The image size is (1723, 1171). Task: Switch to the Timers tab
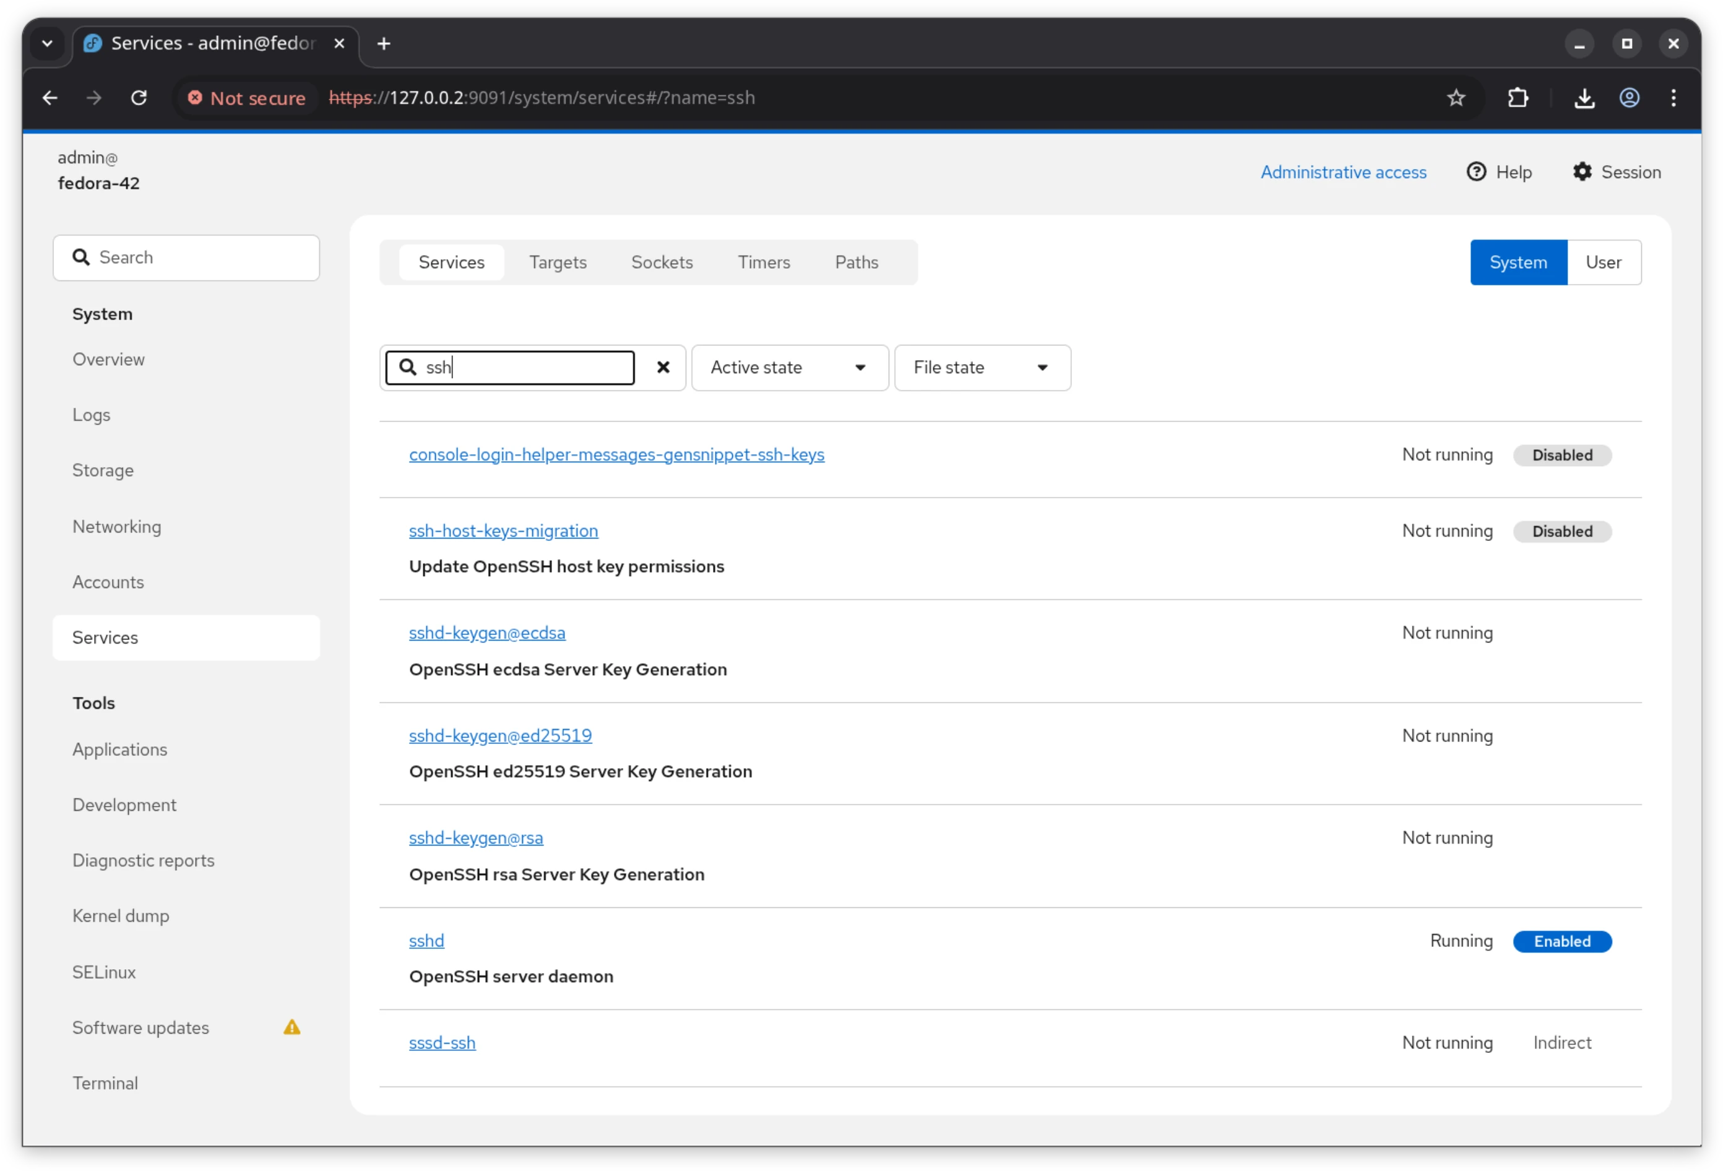coord(764,262)
